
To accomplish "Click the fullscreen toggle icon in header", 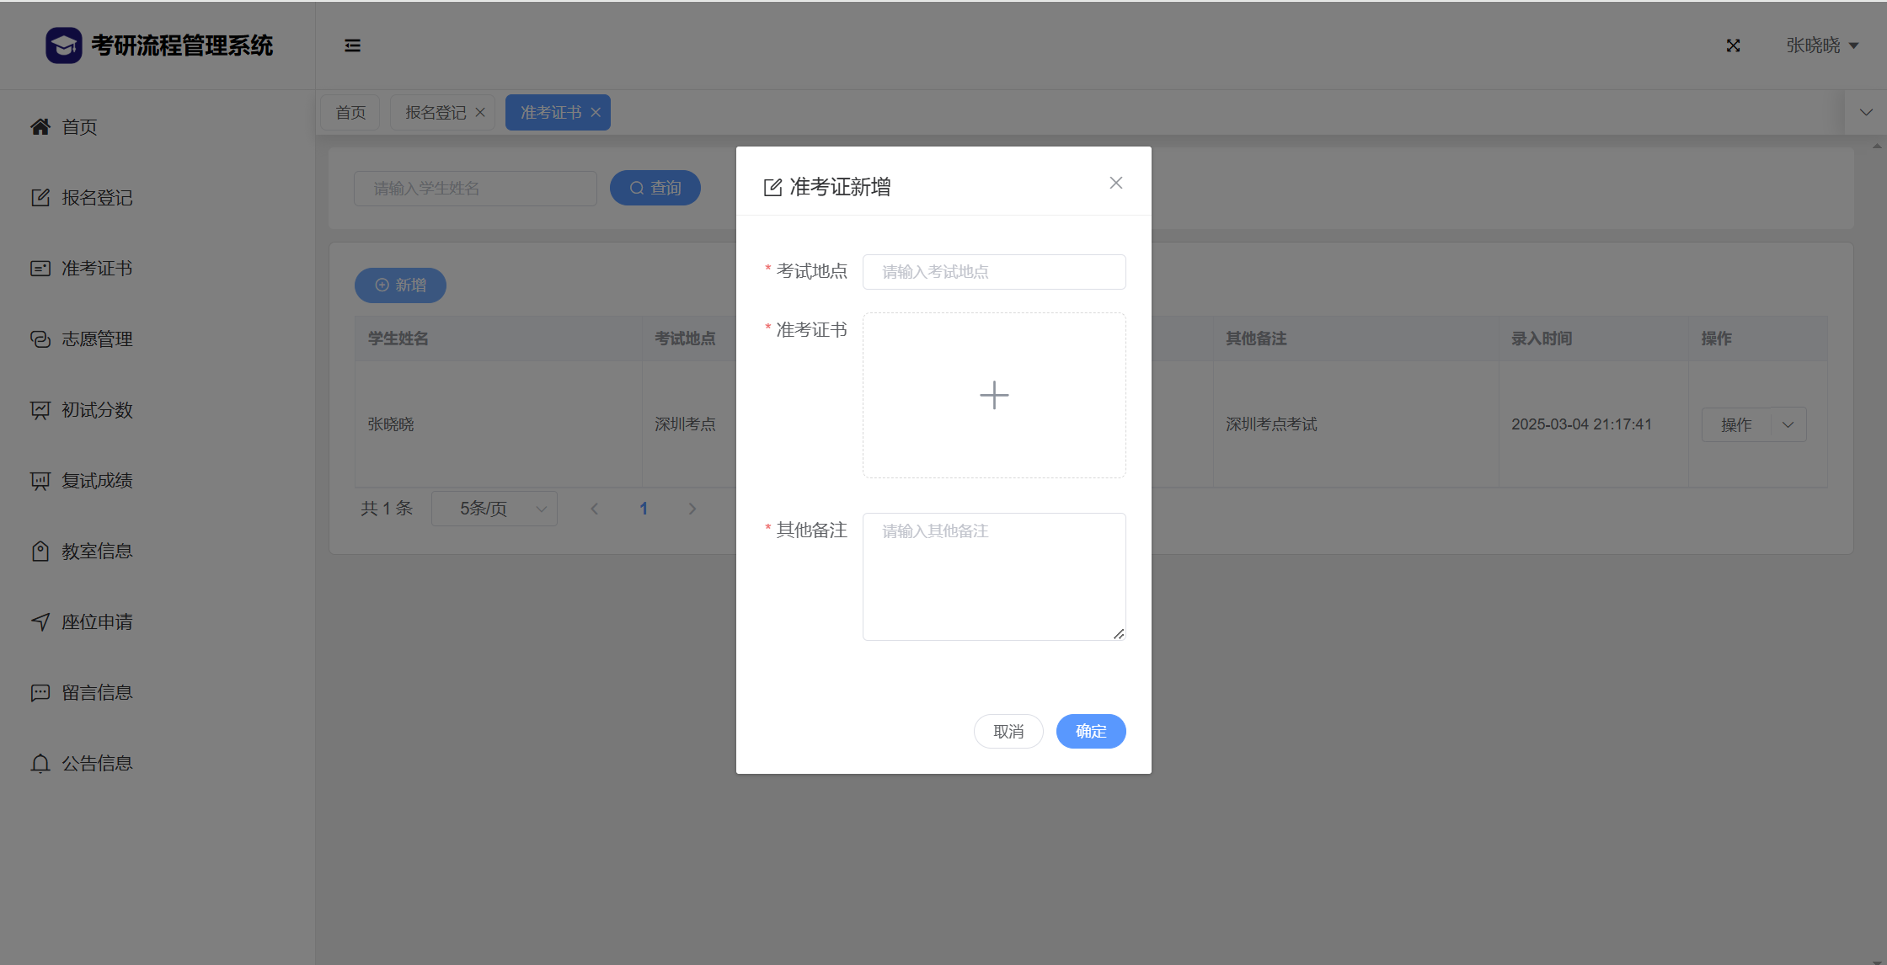I will point(1733,45).
